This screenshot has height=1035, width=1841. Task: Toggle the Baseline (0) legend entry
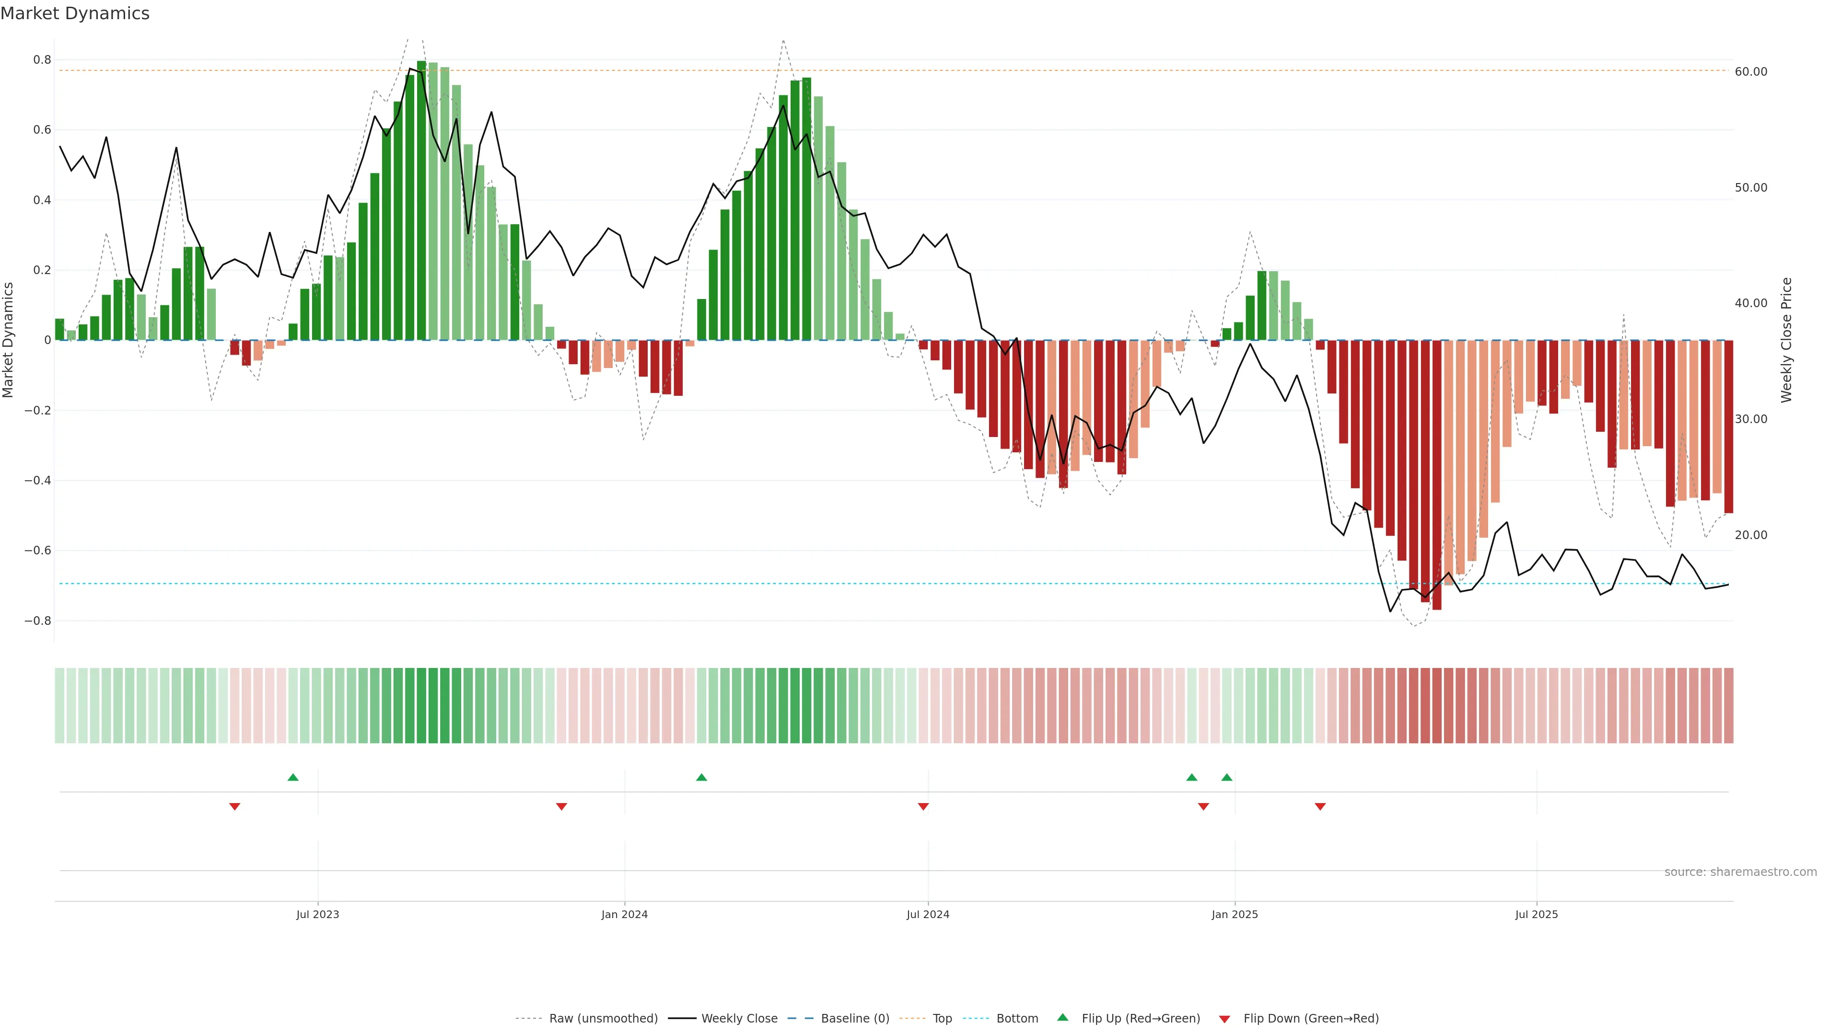click(x=855, y=1019)
